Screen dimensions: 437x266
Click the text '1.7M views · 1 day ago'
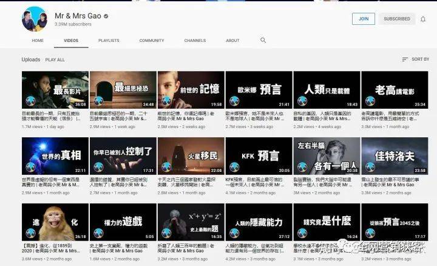pos(43,126)
